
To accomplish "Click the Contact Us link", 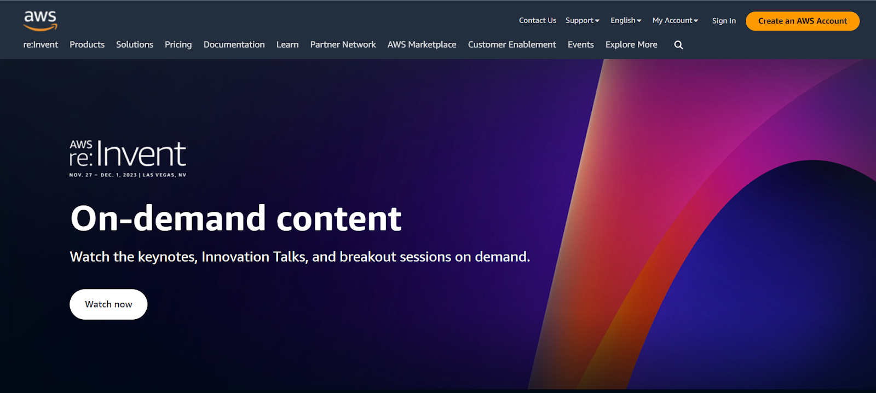I will (538, 21).
